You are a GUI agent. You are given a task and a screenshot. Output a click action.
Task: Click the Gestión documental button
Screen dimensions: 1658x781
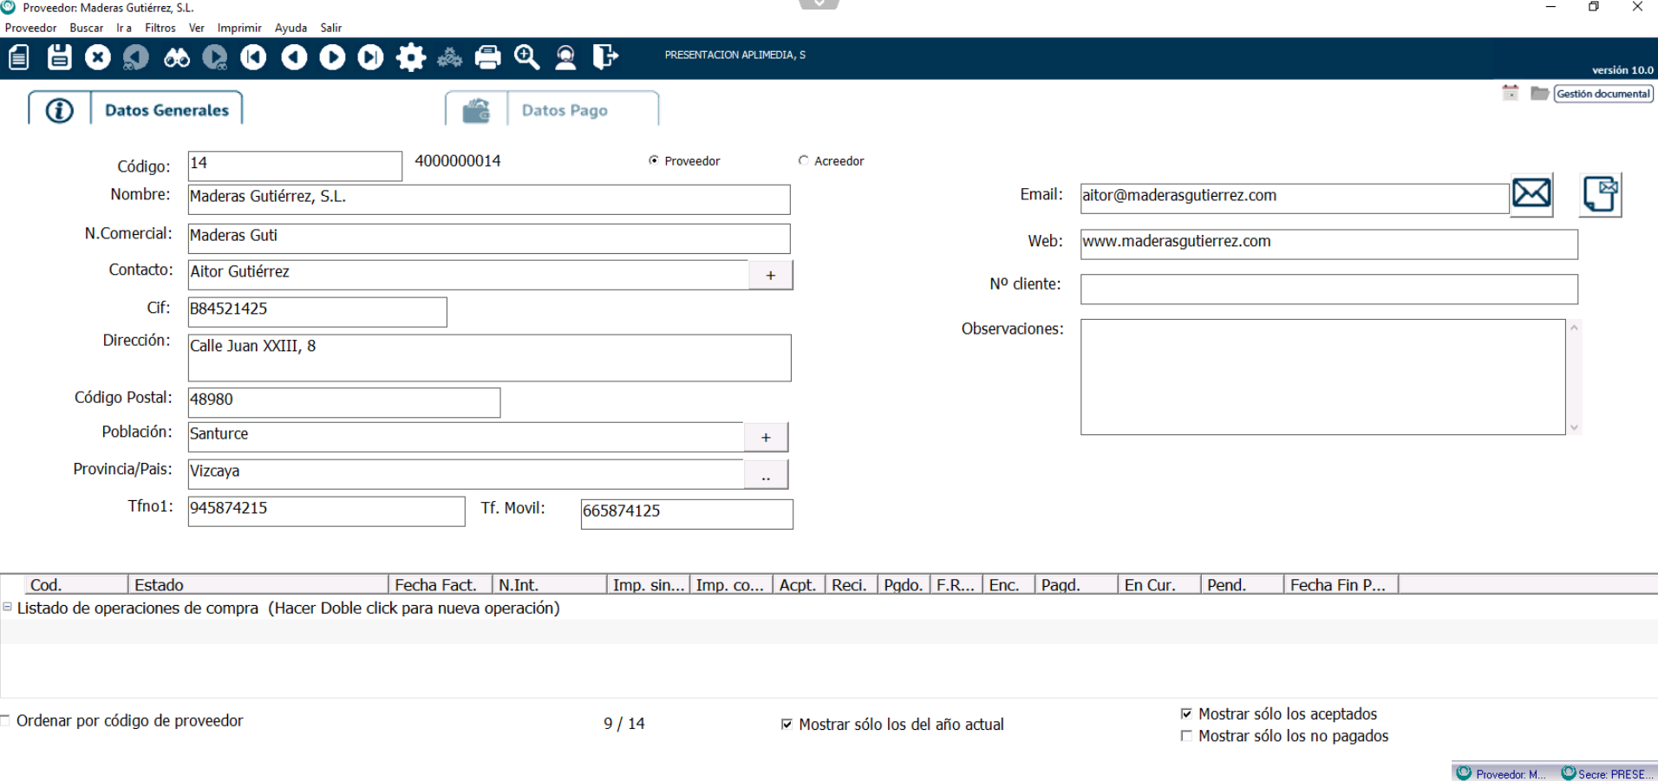[1603, 94]
